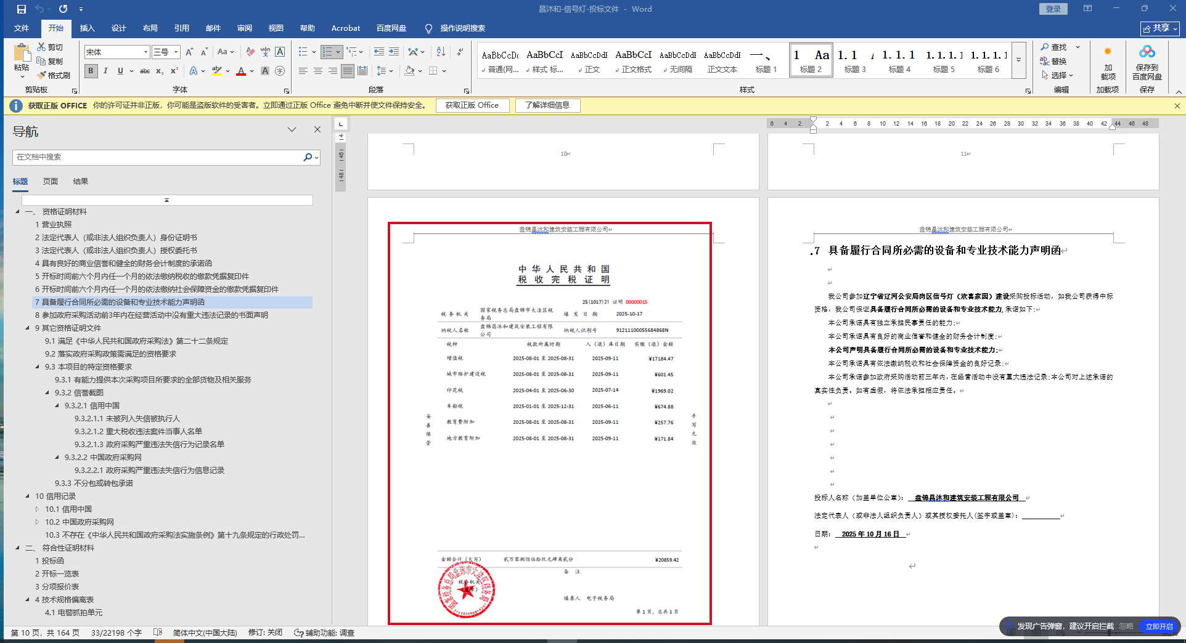The image size is (1186, 643).
Task: Click the Cut (剪切) scissors icon
Action: [41, 47]
